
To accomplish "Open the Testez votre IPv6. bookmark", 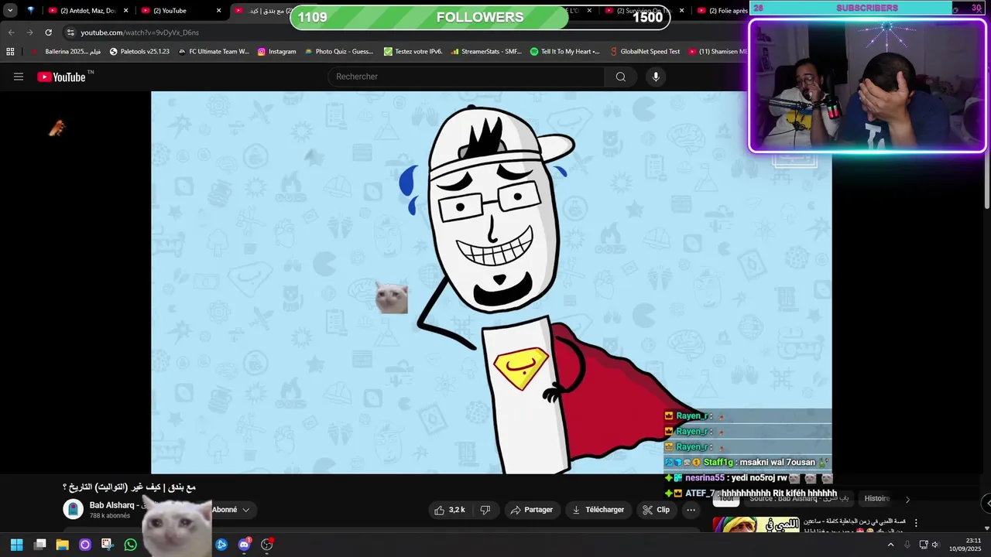I will tap(413, 51).
